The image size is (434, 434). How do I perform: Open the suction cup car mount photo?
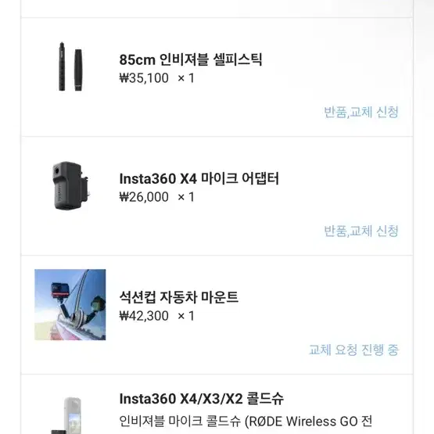click(70, 304)
